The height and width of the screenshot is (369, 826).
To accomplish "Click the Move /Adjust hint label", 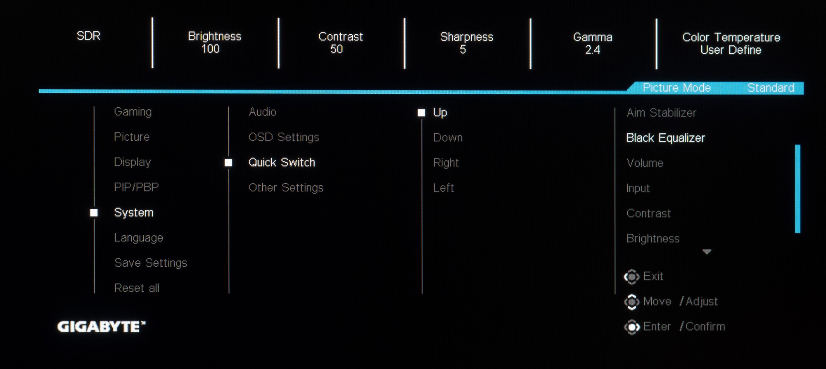I will coord(680,302).
